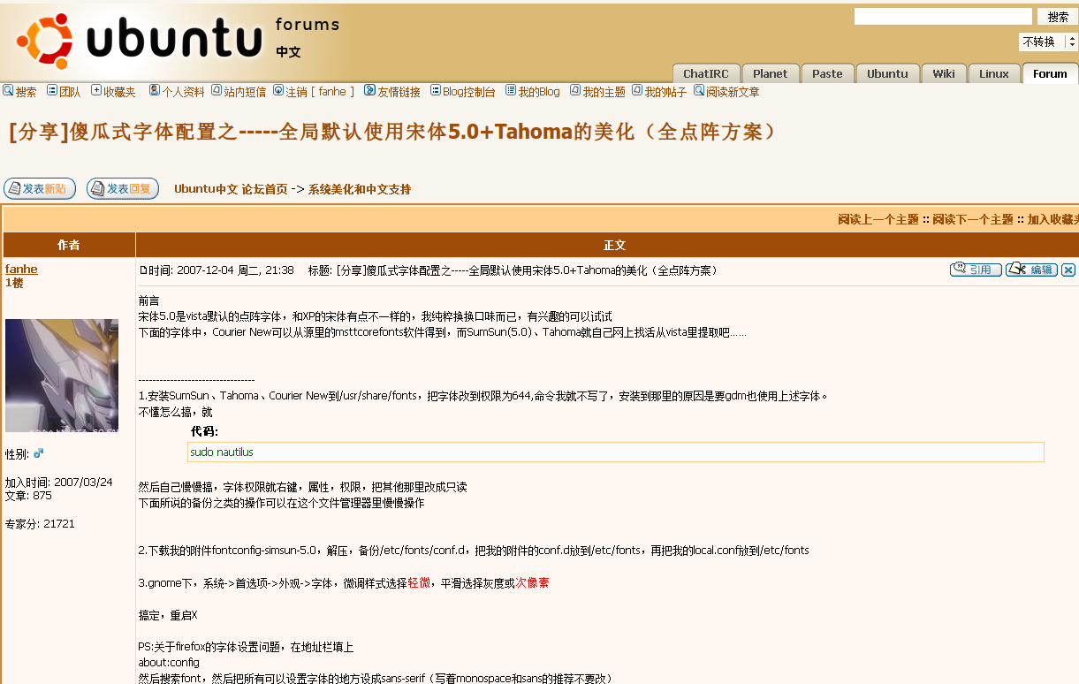Click the 我的主题 icon
Viewport: 1079px width, 684px height.
575,90
